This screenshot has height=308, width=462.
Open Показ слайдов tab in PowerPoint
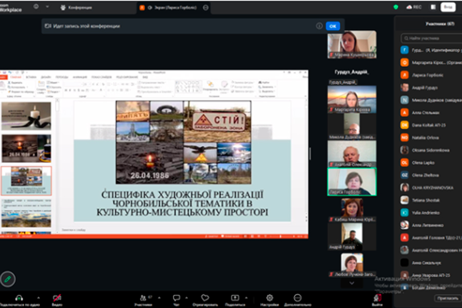tap(101, 77)
